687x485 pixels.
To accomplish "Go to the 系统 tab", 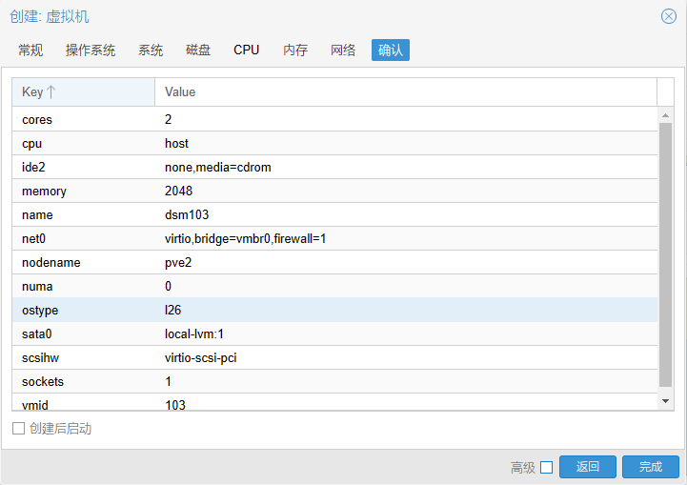I will tap(151, 50).
